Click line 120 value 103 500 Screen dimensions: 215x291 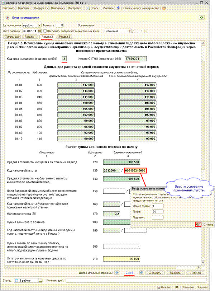121,162
